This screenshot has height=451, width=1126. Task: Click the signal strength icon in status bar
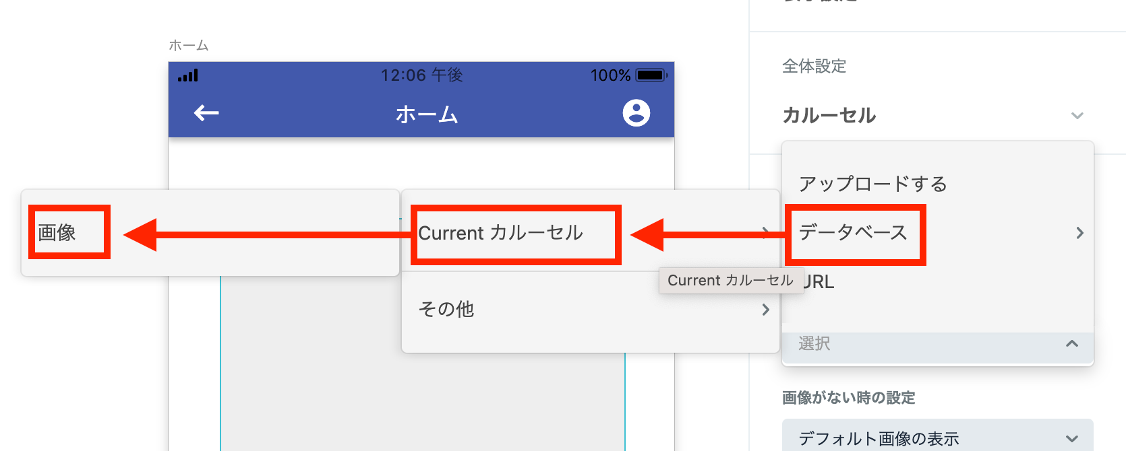188,75
